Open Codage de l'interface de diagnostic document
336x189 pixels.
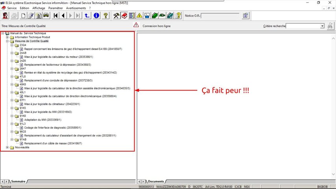(x=53, y=128)
